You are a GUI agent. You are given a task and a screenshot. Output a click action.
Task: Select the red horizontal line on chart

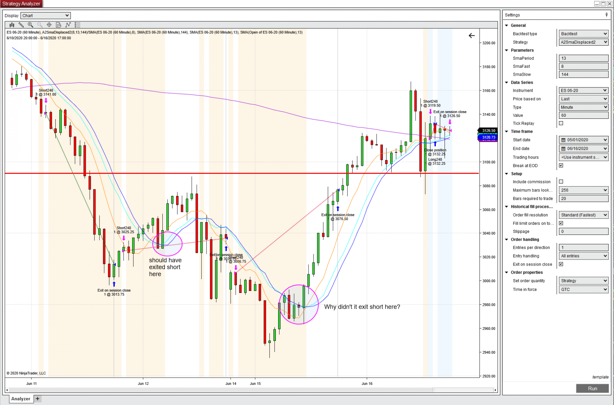tap(242, 173)
